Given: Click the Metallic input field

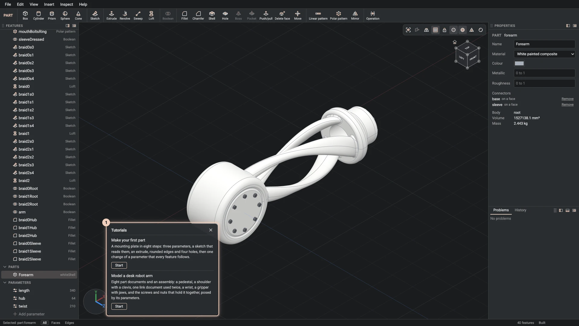Looking at the screenshot, I should pos(544,73).
